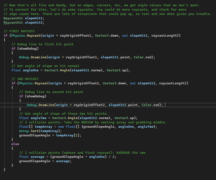Click "tempArray[1]" in the groundSlopeAngle assignment

68,135
